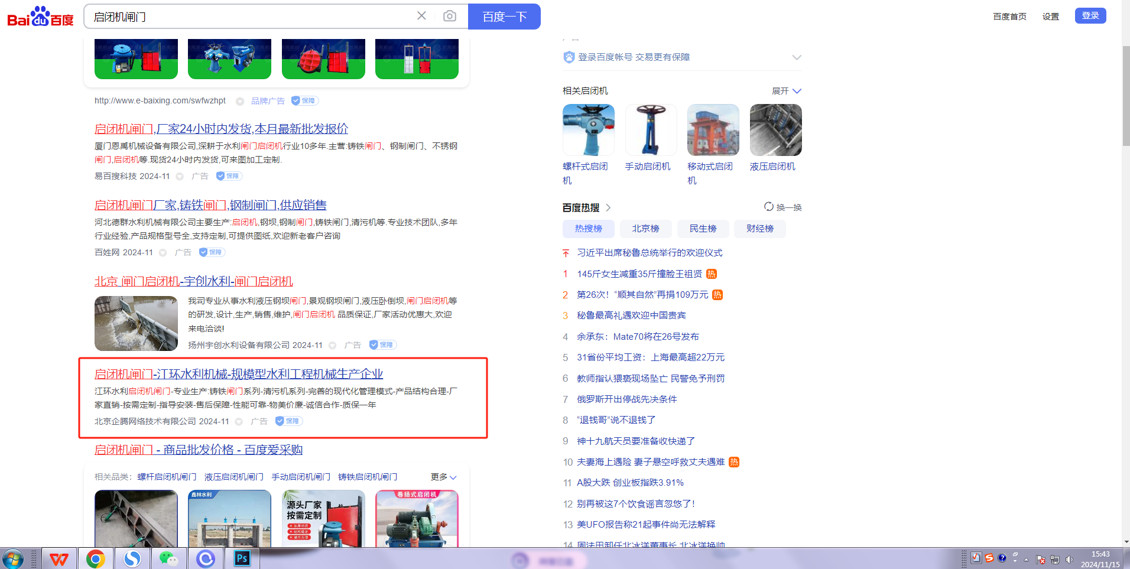
Task: Expand 更多 related categories
Action: tap(443, 477)
